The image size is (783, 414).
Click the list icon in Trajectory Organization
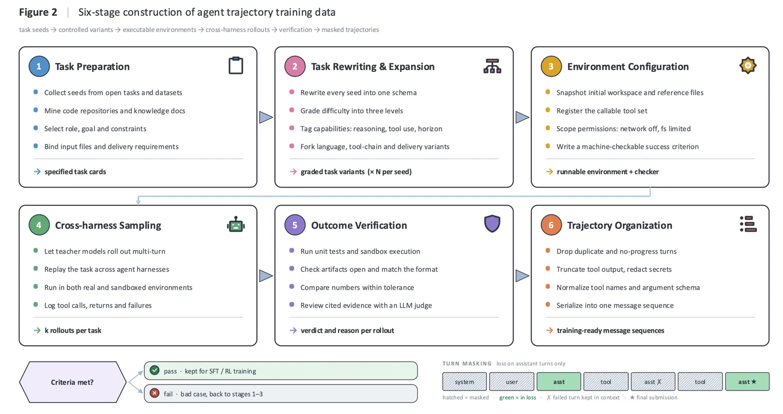coord(748,224)
